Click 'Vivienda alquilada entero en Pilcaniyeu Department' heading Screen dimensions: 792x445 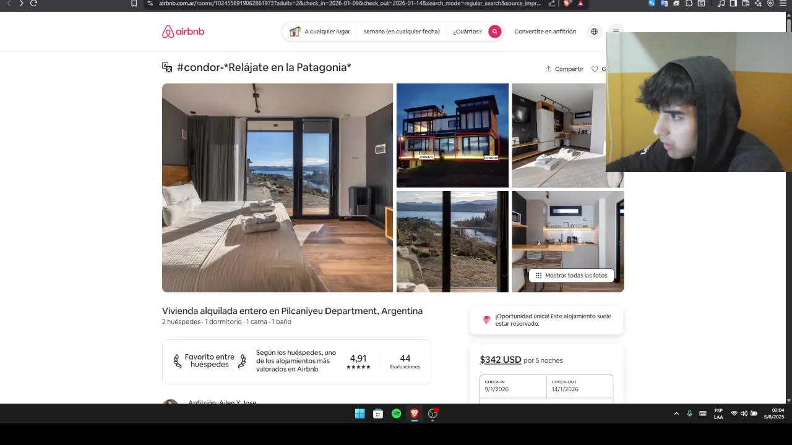pos(292,311)
